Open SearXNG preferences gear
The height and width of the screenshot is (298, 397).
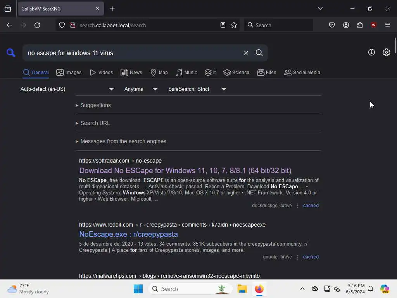pyautogui.click(x=386, y=52)
